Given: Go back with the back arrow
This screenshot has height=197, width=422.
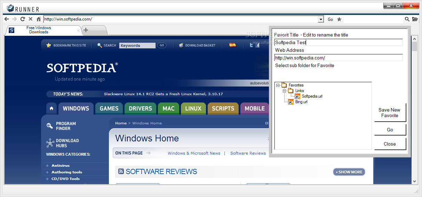Looking at the screenshot, I should point(7,19).
